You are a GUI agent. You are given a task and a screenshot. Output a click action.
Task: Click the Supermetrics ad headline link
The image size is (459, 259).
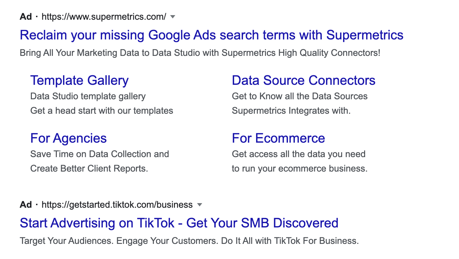[x=211, y=35]
